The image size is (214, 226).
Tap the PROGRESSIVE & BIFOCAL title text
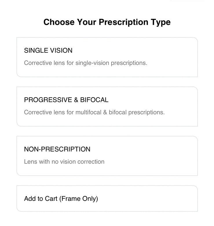[66, 100]
